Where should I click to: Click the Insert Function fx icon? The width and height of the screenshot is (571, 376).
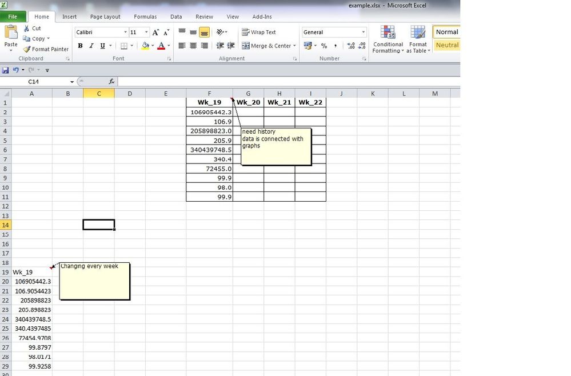(111, 82)
